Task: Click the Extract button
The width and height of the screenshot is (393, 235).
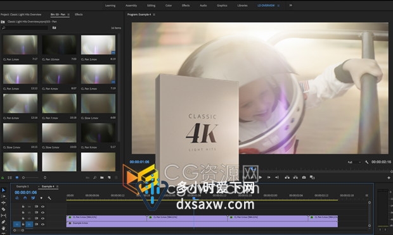Action: [x=295, y=178]
